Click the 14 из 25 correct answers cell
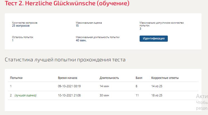This screenshot has height=115, width=208. point(157,86)
